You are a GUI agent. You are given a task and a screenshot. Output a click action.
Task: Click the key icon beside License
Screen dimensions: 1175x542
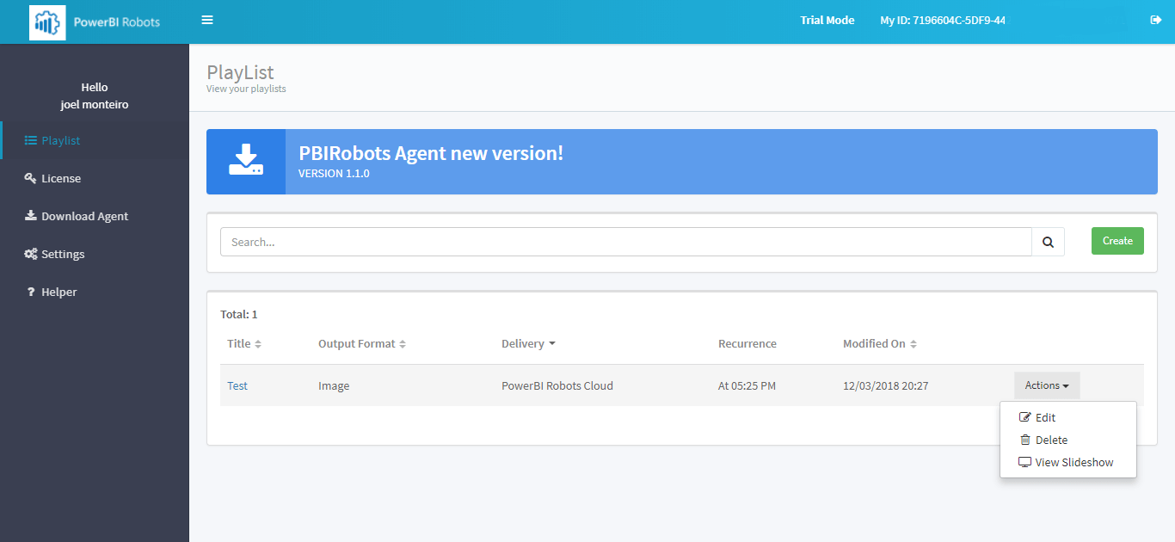click(x=30, y=178)
